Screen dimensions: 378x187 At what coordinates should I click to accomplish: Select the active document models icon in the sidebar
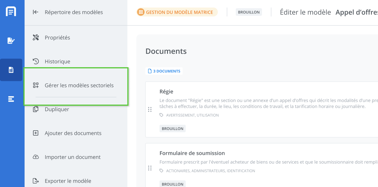(11, 70)
